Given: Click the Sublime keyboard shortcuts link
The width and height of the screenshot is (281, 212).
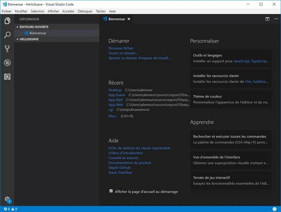Looking at the screenshot, I should coord(261,82).
